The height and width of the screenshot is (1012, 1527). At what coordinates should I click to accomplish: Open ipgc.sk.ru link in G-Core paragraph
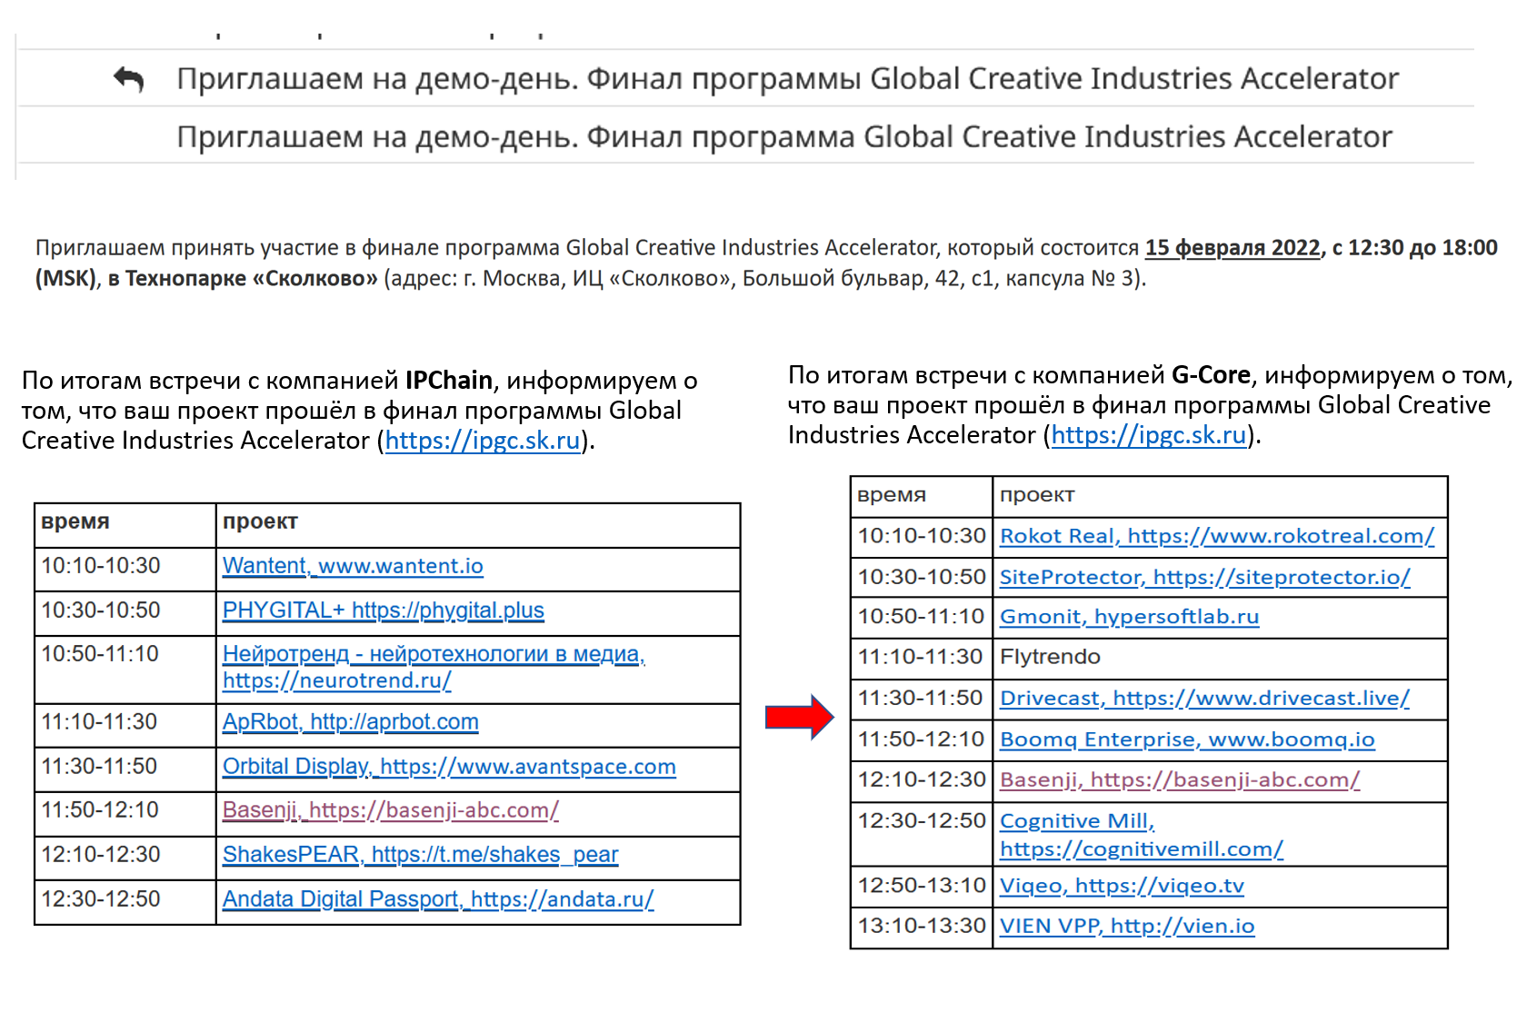1149,435
